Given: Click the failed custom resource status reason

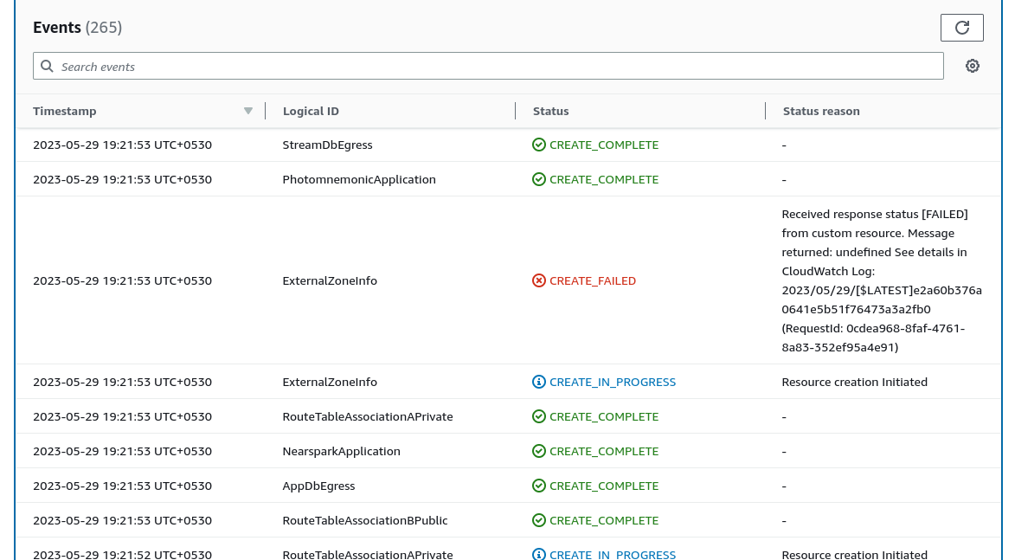Looking at the screenshot, I should [x=882, y=280].
